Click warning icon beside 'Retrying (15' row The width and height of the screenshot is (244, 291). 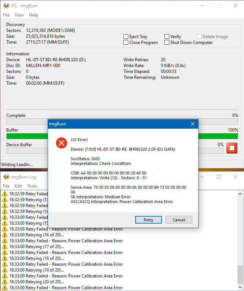5,223
